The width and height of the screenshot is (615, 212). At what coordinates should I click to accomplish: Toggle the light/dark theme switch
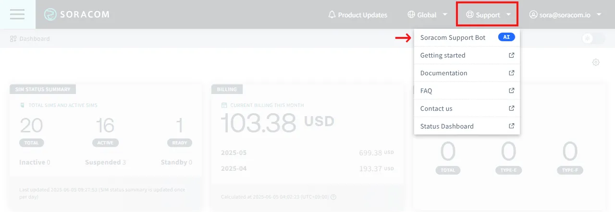click(x=593, y=38)
